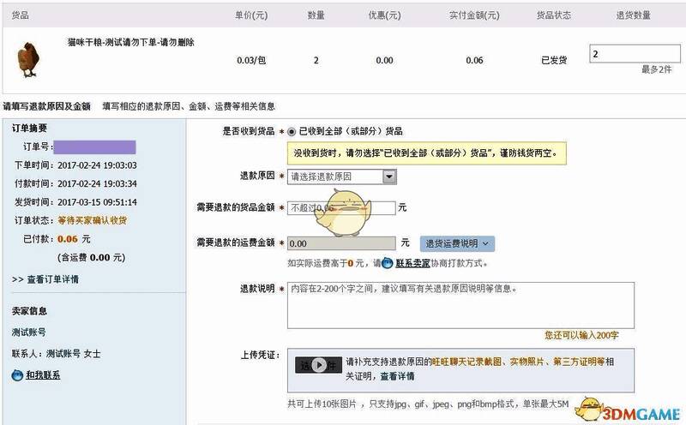Click the unit price 0.03/包
Viewport: 686px width, 425px height.
point(251,60)
